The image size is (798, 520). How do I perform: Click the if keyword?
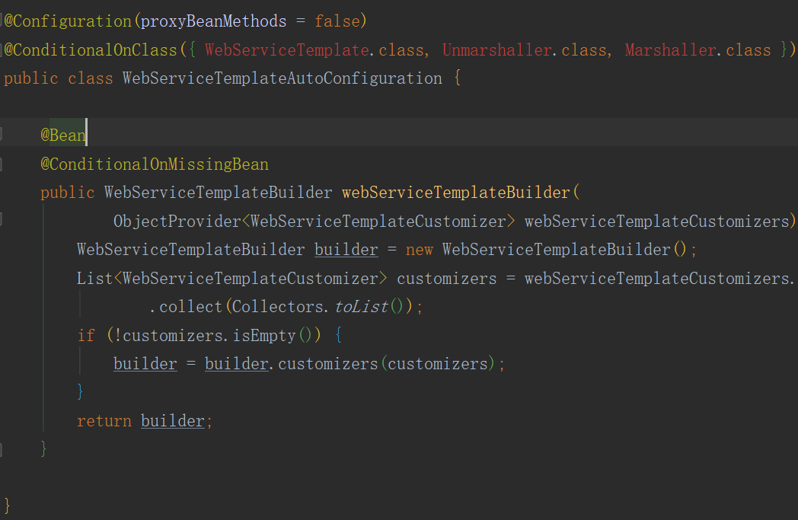(x=86, y=335)
